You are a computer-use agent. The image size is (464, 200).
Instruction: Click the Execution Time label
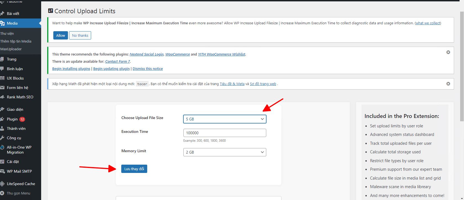[135, 131]
